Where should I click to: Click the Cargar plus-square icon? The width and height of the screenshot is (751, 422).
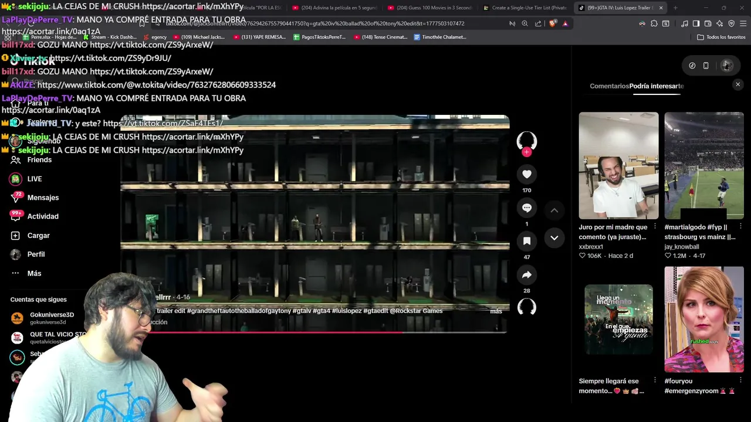point(15,236)
